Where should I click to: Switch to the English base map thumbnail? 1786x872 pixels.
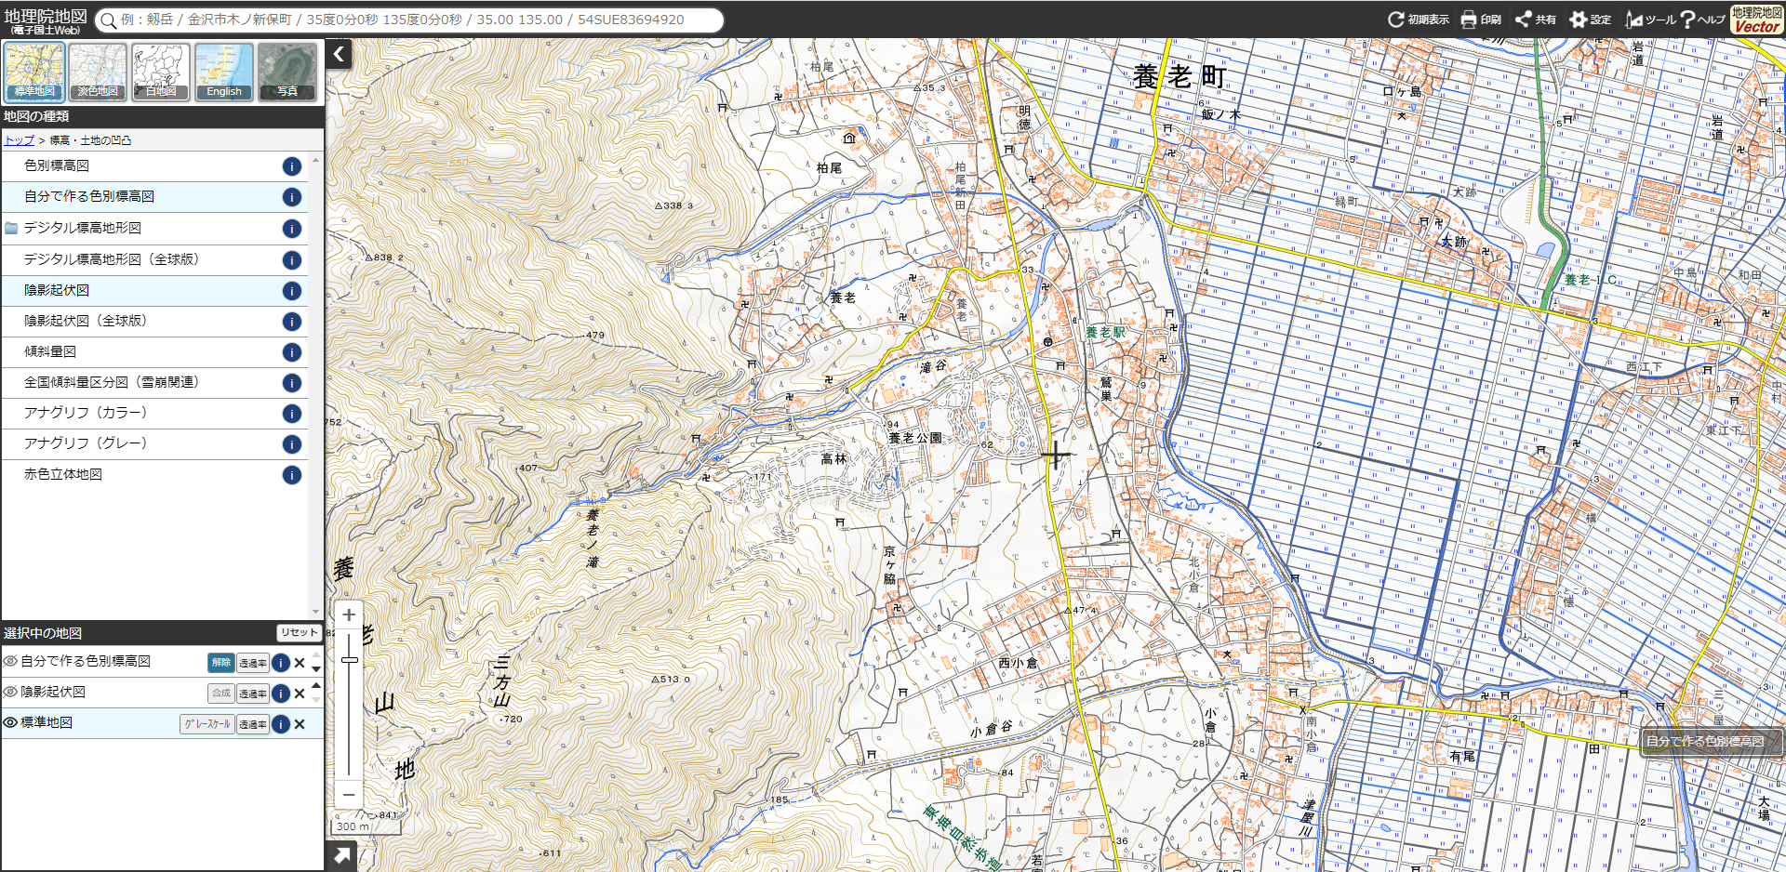[224, 72]
